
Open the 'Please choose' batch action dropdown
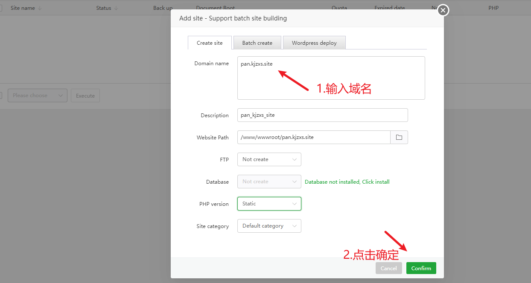[38, 95]
